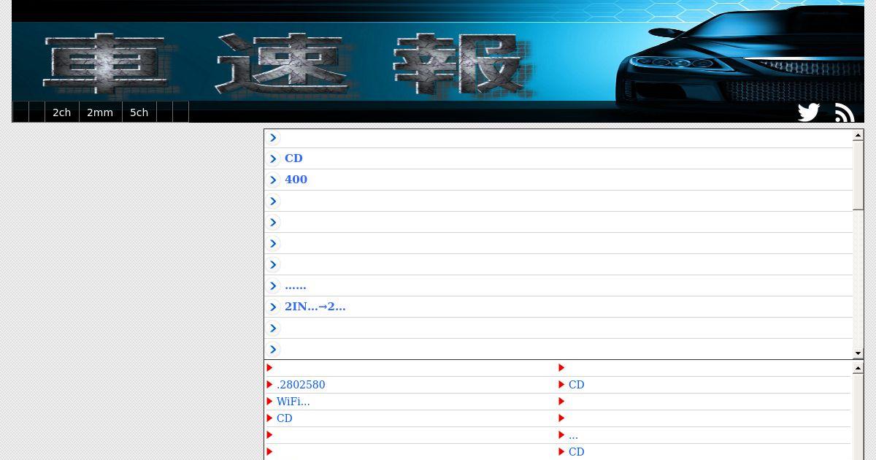Select the 2mm menu item

(100, 112)
